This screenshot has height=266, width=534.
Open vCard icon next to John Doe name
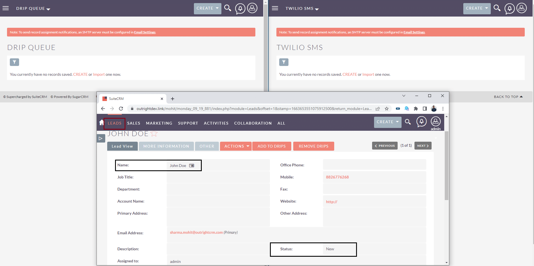(x=192, y=166)
